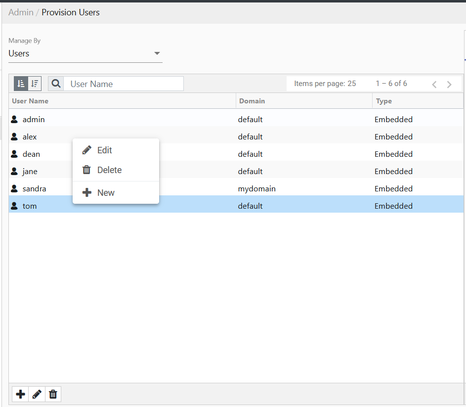The height and width of the screenshot is (407, 466).
Task: Click the user icon beside tom
Action: [x=14, y=206]
